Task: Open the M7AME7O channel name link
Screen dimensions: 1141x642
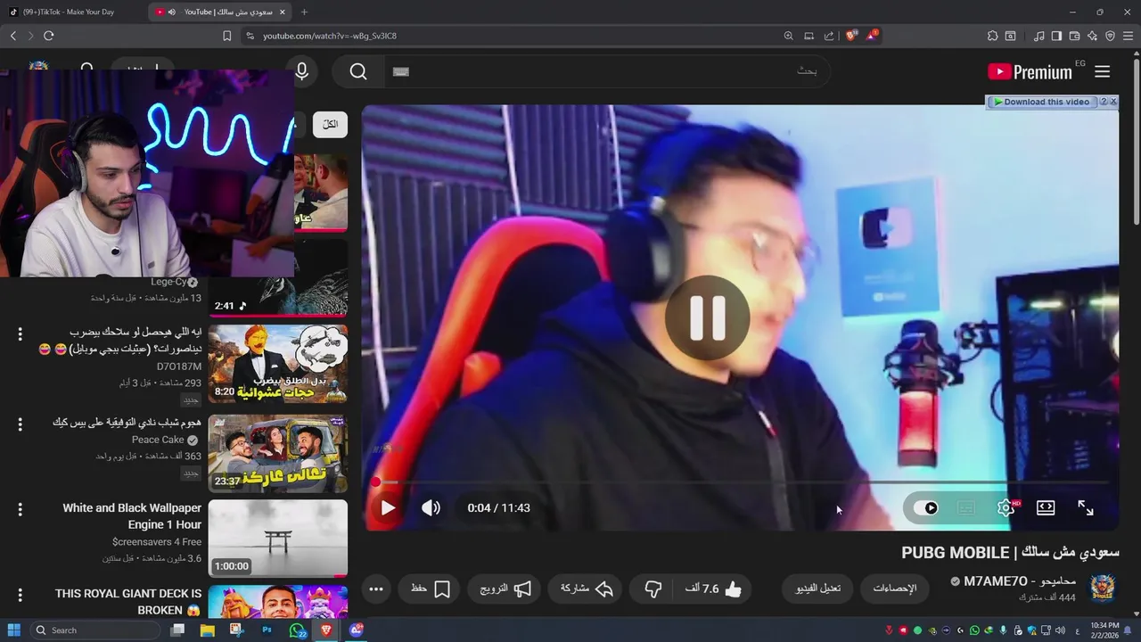Action: [1019, 581]
